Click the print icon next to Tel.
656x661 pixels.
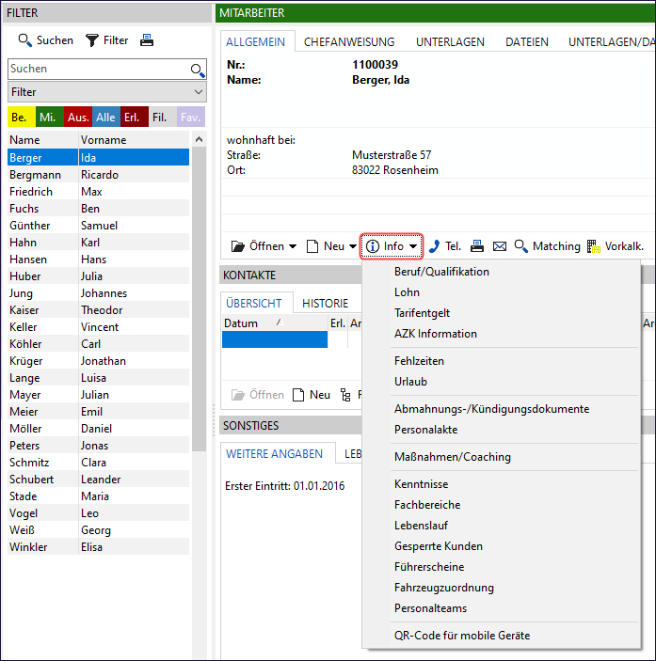click(477, 246)
